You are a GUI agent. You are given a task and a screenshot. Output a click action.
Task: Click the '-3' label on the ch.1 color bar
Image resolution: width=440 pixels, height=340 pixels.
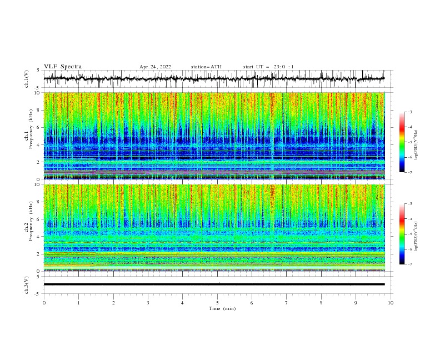pyautogui.click(x=409, y=112)
